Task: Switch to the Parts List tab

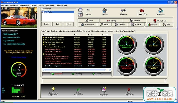Action: (x=135, y=20)
